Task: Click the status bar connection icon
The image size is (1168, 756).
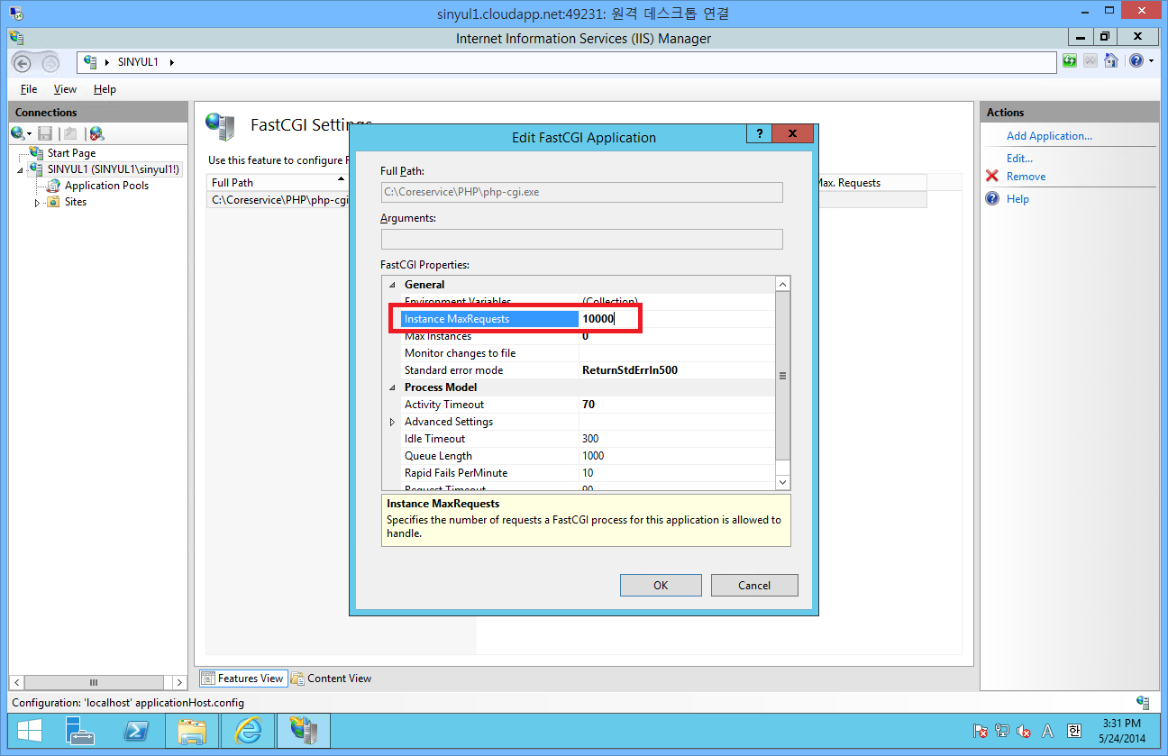Action: pos(1143,702)
